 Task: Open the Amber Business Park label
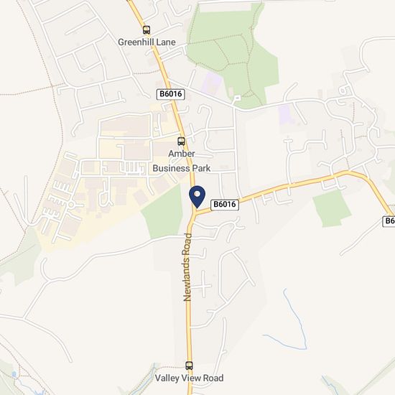point(182,161)
